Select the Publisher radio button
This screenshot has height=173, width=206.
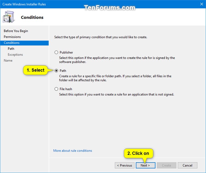coord(56,52)
